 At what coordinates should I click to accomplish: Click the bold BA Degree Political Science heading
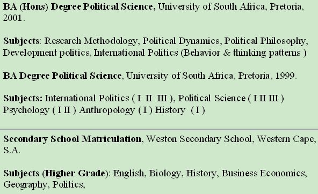[62, 76]
